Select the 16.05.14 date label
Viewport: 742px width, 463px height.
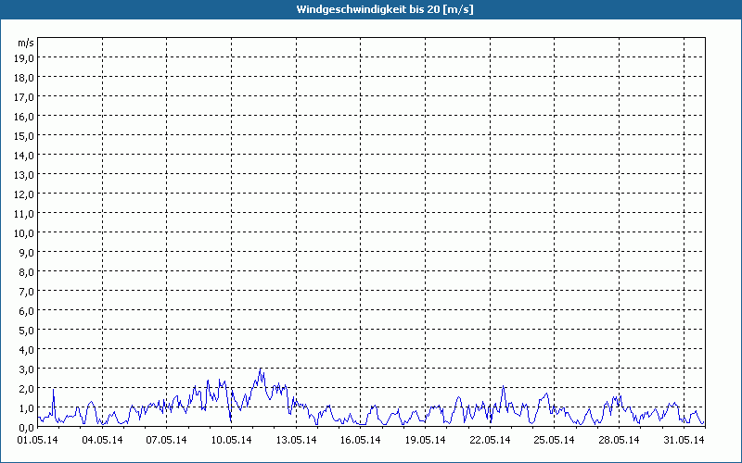click(x=361, y=440)
